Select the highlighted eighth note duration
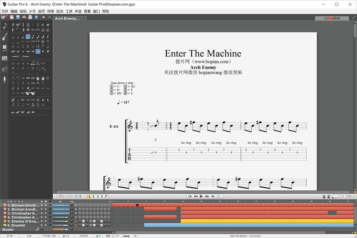This screenshot has width=357, height=238. (x=28, y=37)
